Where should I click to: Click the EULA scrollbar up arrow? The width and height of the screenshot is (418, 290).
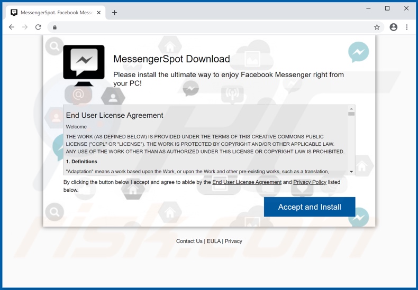pos(351,108)
